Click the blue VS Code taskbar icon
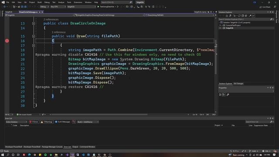 pos(83,155)
